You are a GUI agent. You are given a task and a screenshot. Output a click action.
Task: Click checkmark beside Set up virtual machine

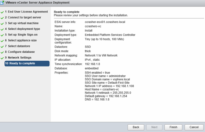[2, 24]
